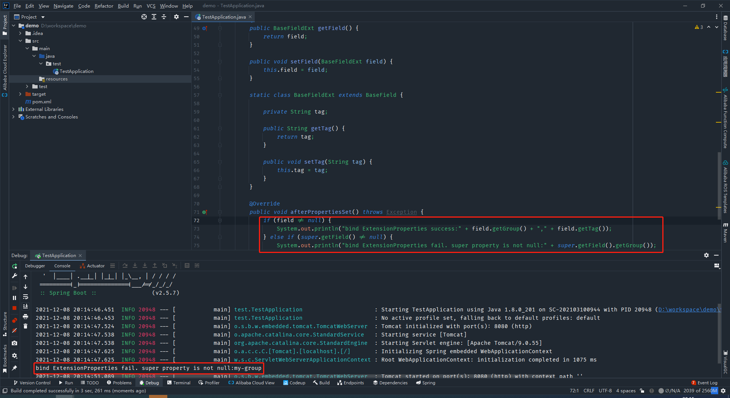Screen dimensions: 730x398
Task: Close the TestApplication debug session tab
Action: (x=80, y=256)
